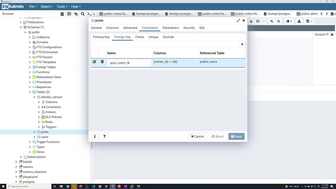Open the File menu
336x189 pixels.
click(x=33, y=7)
